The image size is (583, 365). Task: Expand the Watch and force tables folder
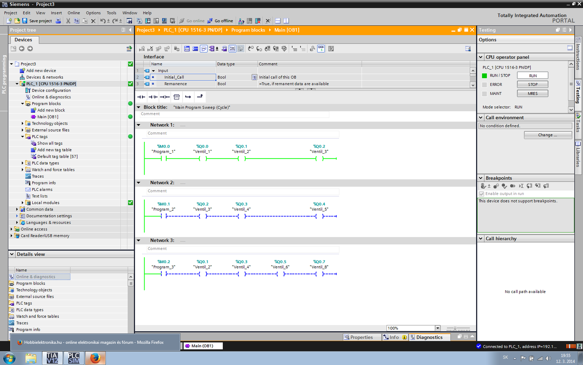coord(22,170)
